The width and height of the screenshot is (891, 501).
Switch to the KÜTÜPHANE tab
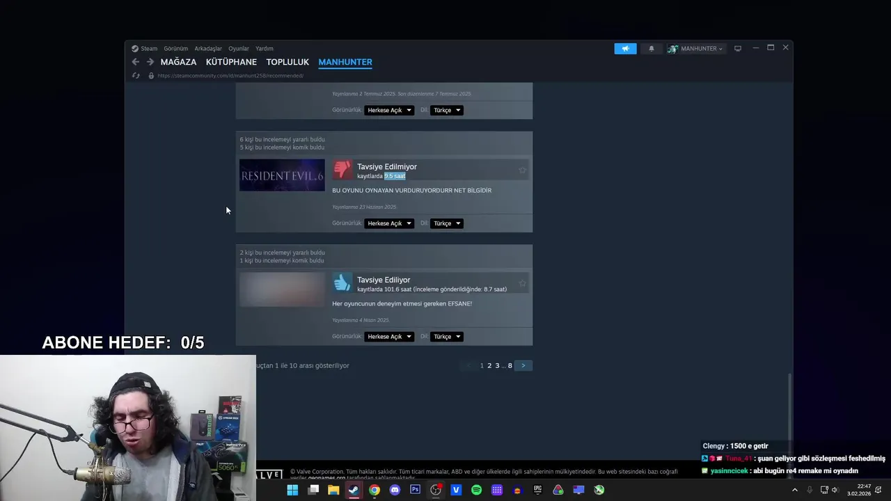(x=231, y=62)
